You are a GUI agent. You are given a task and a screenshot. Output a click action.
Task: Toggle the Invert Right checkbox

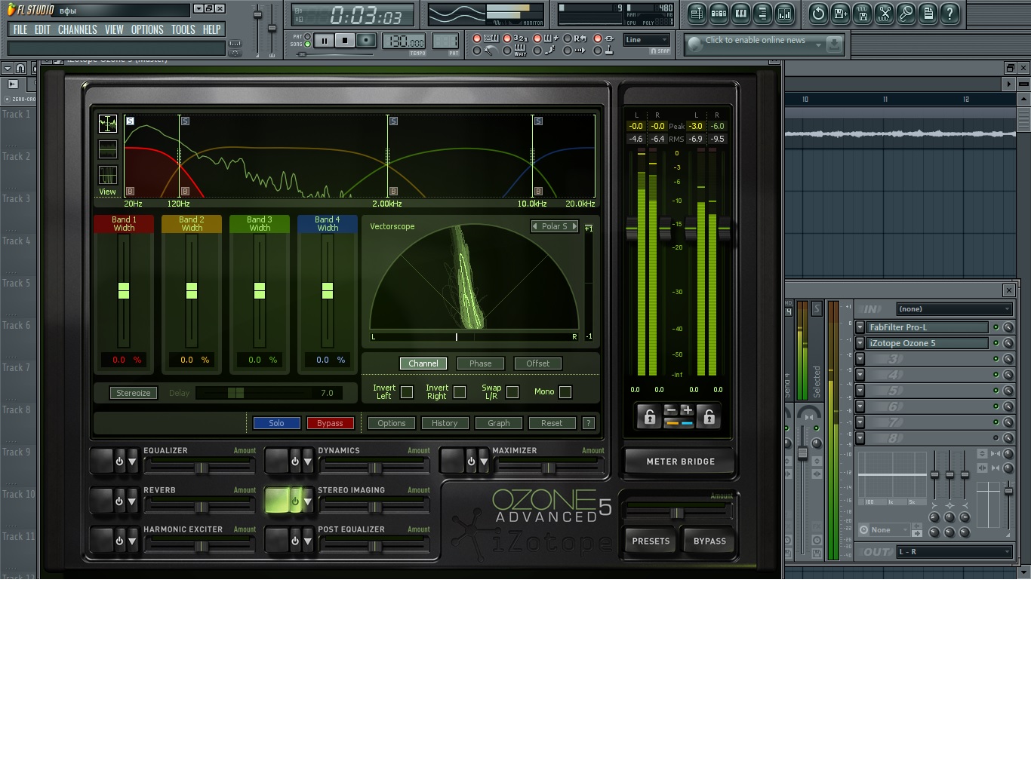coord(460,392)
